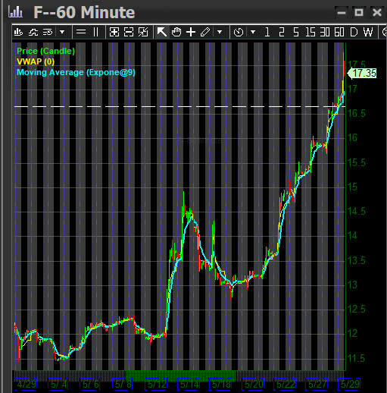Open the indicators/studies icon
Image resolution: width=387 pixels, height=393 pixels.
point(33,32)
